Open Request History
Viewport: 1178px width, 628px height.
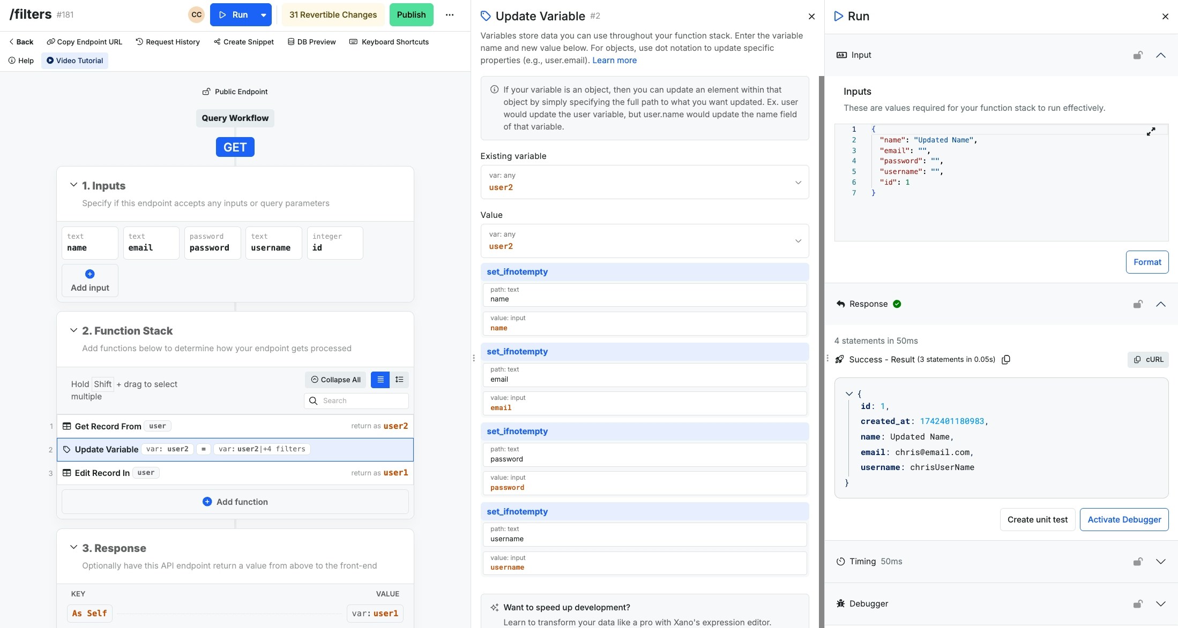167,42
